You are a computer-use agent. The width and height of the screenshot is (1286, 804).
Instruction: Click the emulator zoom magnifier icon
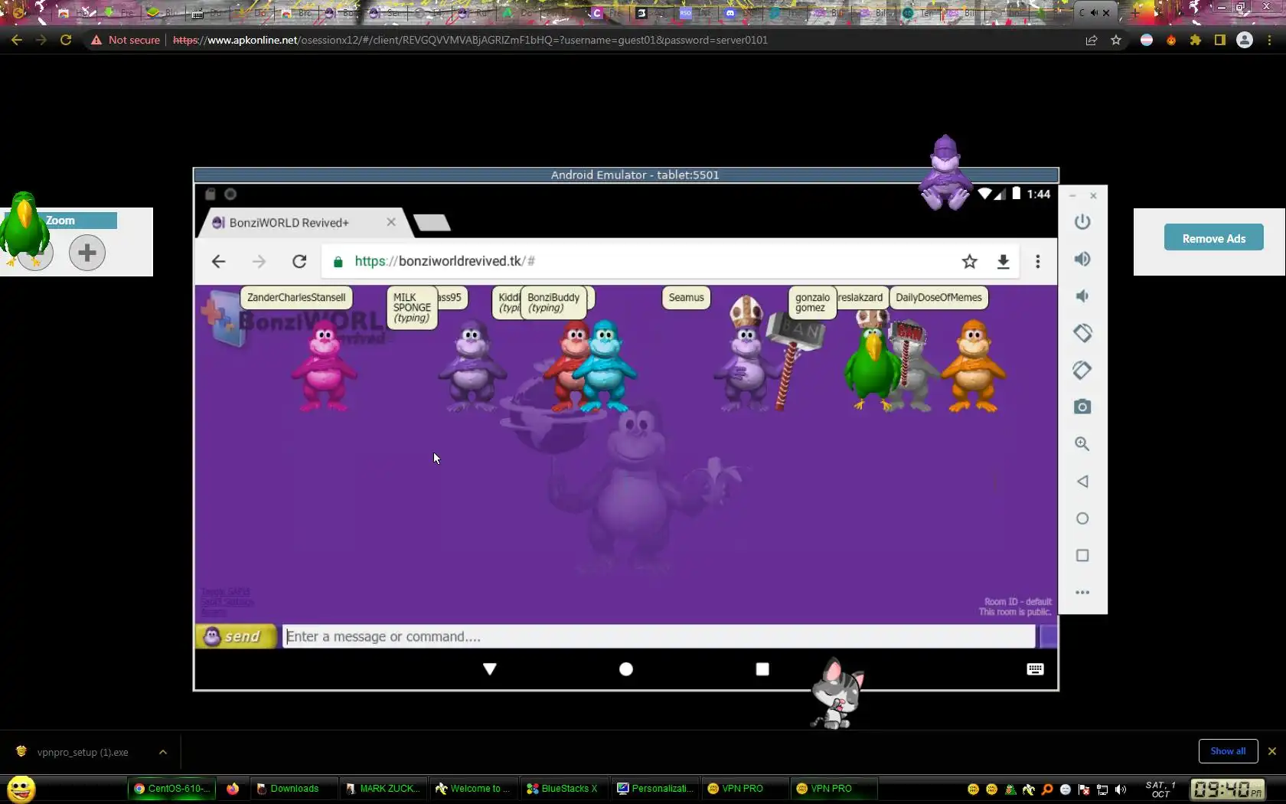(x=1082, y=443)
